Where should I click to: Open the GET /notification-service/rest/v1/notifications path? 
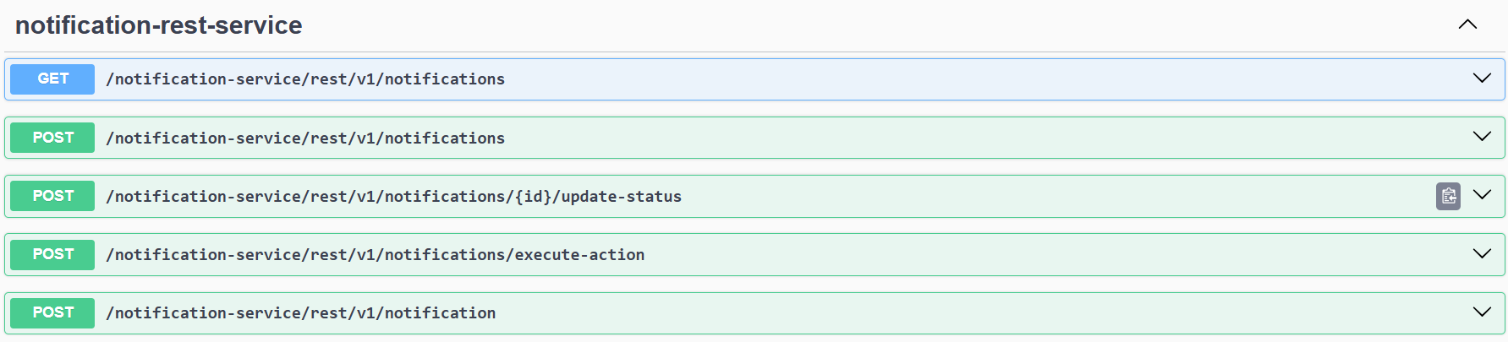(x=305, y=79)
